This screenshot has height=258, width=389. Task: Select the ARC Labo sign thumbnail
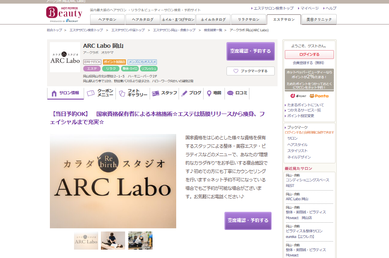point(86,240)
